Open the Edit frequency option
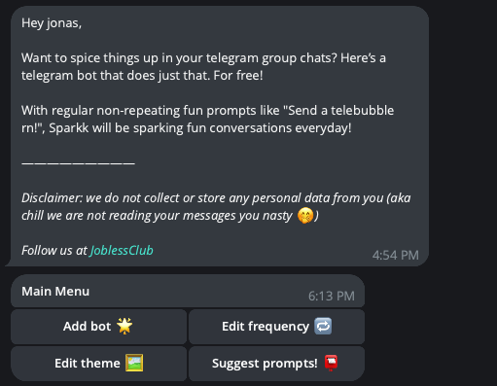The height and width of the screenshot is (386, 497). tap(276, 327)
